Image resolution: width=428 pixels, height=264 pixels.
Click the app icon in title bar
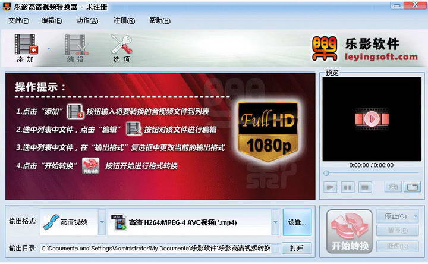7,7
